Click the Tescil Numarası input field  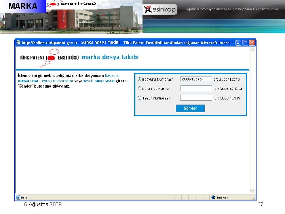[196, 98]
